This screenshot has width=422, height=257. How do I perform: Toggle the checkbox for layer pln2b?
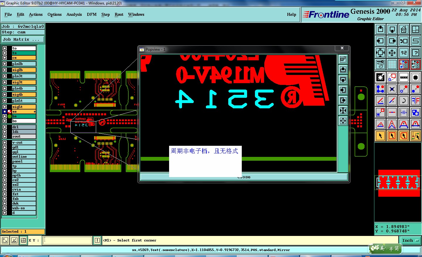point(5,64)
